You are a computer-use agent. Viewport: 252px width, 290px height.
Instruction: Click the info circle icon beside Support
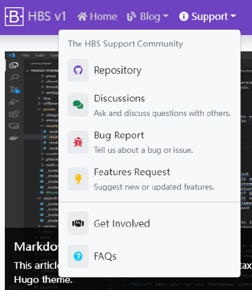pos(184,16)
